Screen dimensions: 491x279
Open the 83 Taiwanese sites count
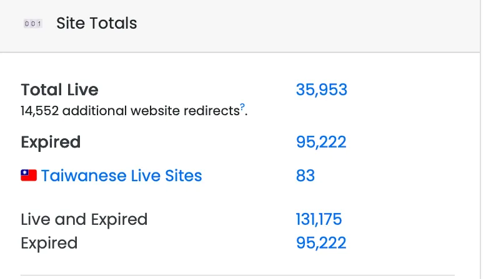click(305, 176)
